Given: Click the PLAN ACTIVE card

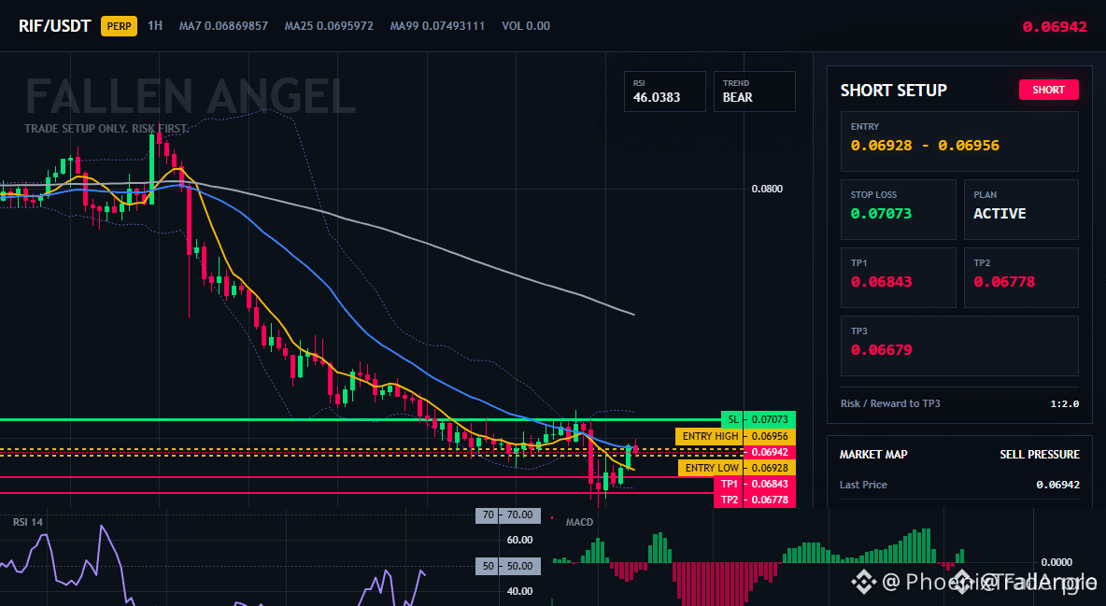Looking at the screenshot, I should tap(1021, 209).
